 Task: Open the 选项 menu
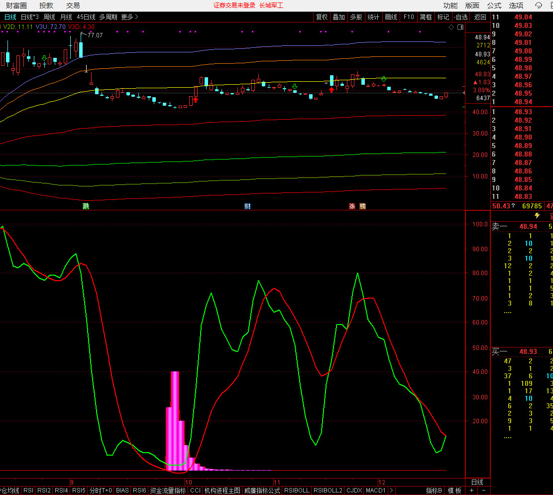tap(516, 5)
